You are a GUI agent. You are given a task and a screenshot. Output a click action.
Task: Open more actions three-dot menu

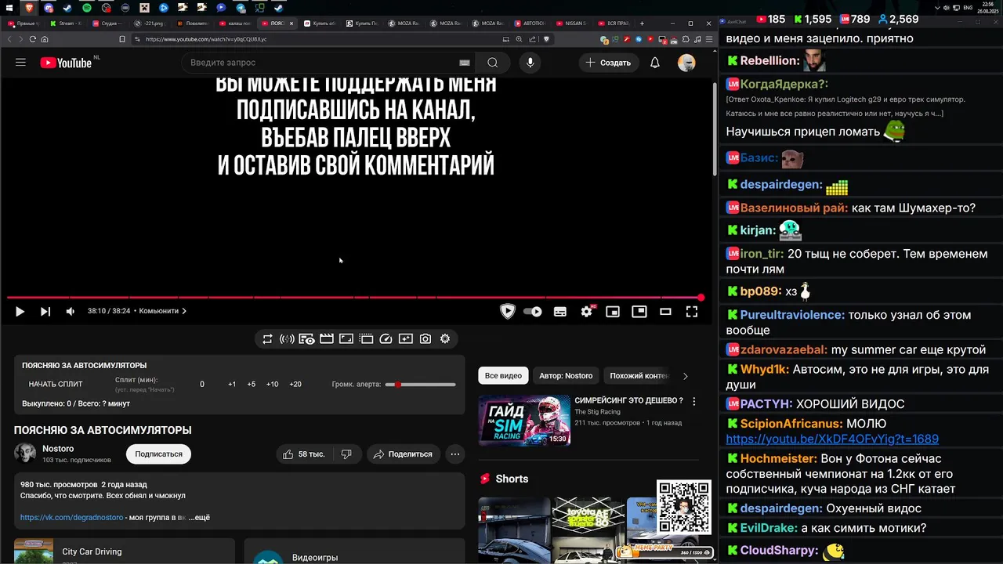[x=454, y=454]
